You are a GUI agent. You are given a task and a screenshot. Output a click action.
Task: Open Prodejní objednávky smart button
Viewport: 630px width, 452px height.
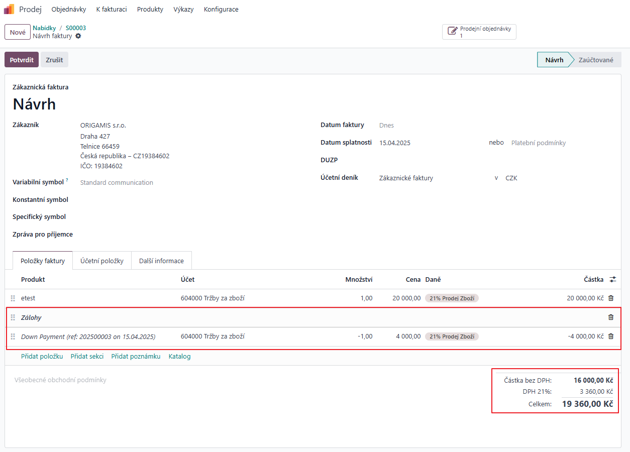coord(479,32)
